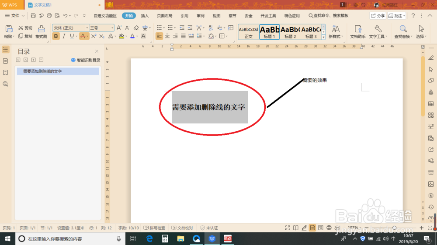
Task: Click the font color swatch
Action: click(132, 36)
